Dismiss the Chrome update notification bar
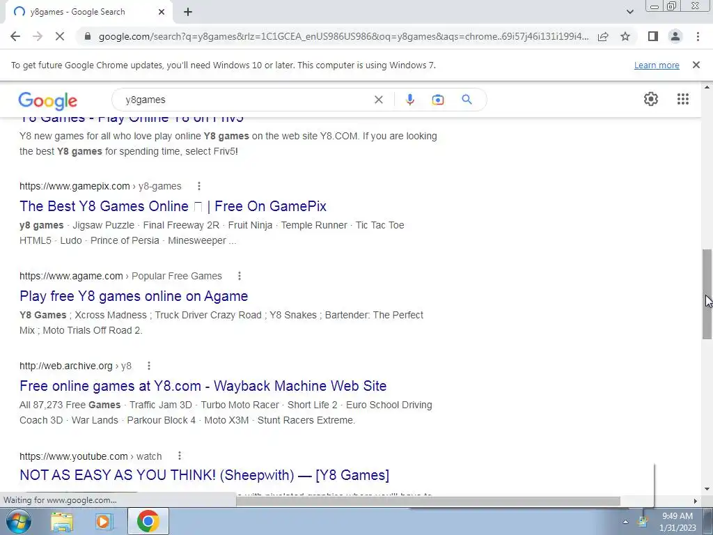Screen dimensions: 713x535 696,65
